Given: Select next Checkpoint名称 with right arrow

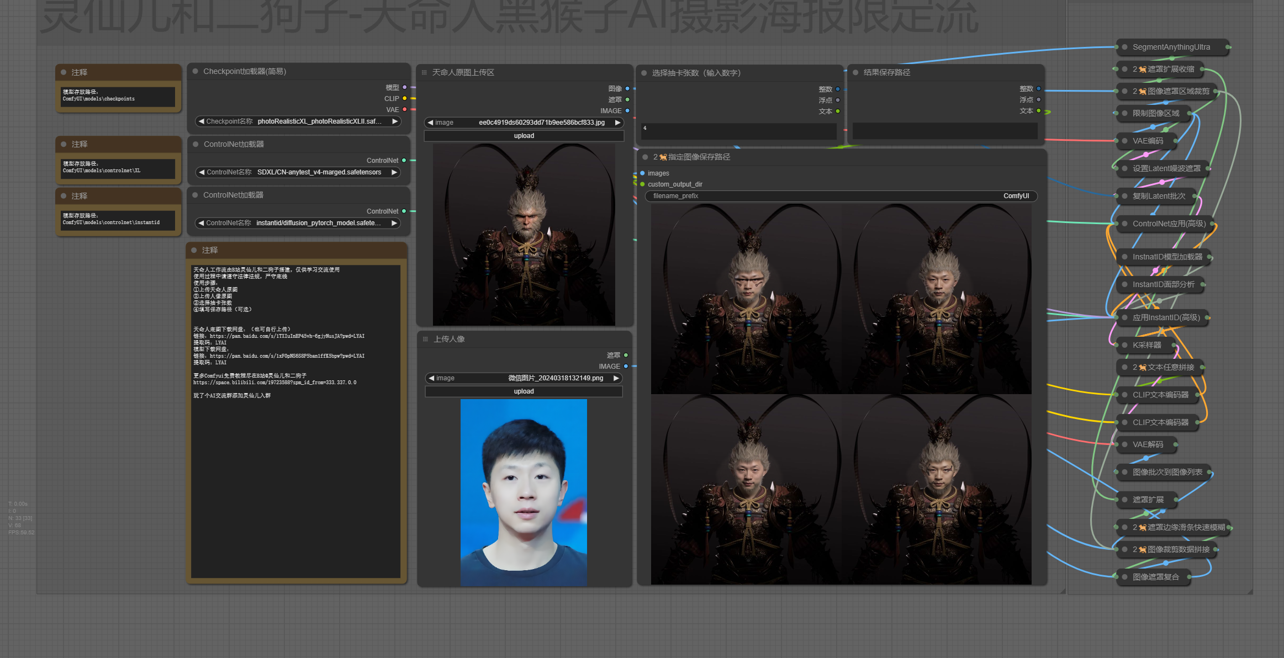Looking at the screenshot, I should [395, 121].
